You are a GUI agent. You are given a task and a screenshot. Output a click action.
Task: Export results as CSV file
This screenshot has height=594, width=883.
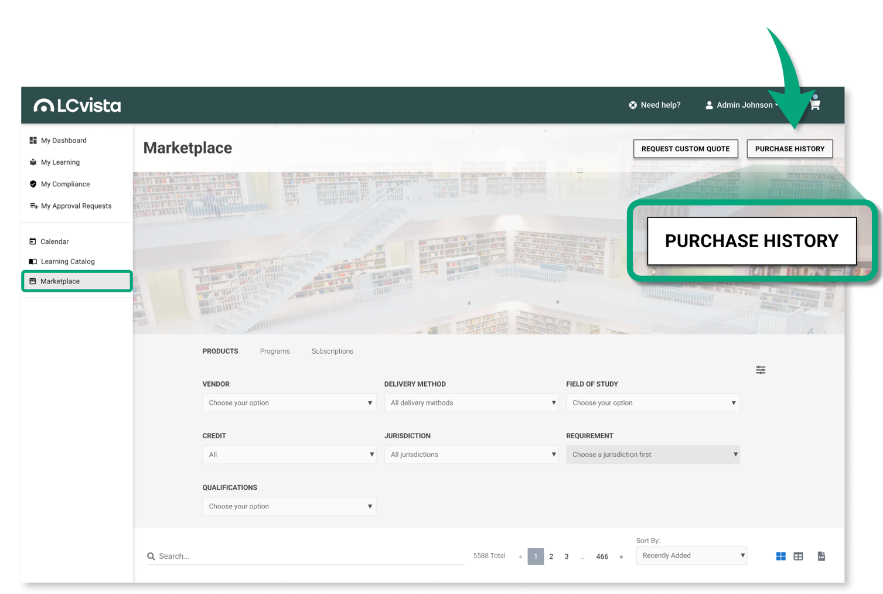point(821,556)
